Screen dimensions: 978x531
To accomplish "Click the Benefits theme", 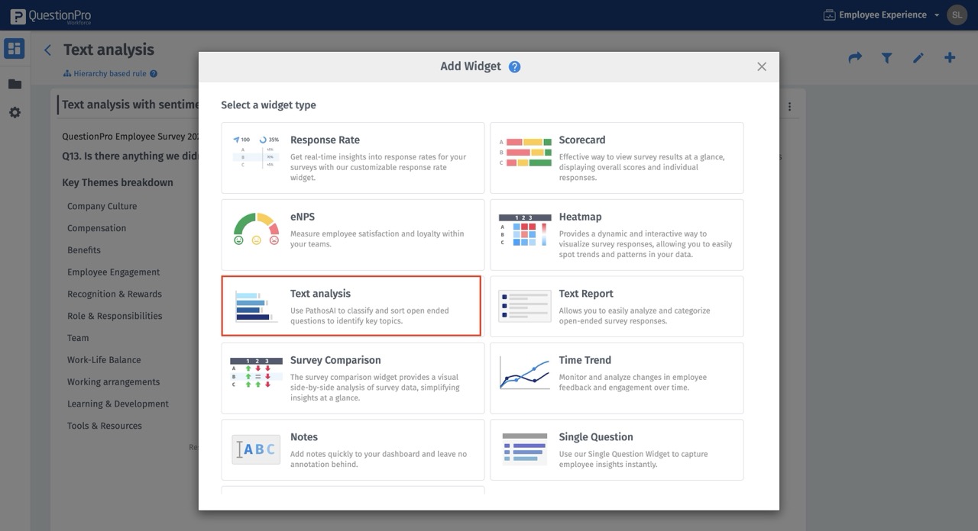I will (84, 250).
